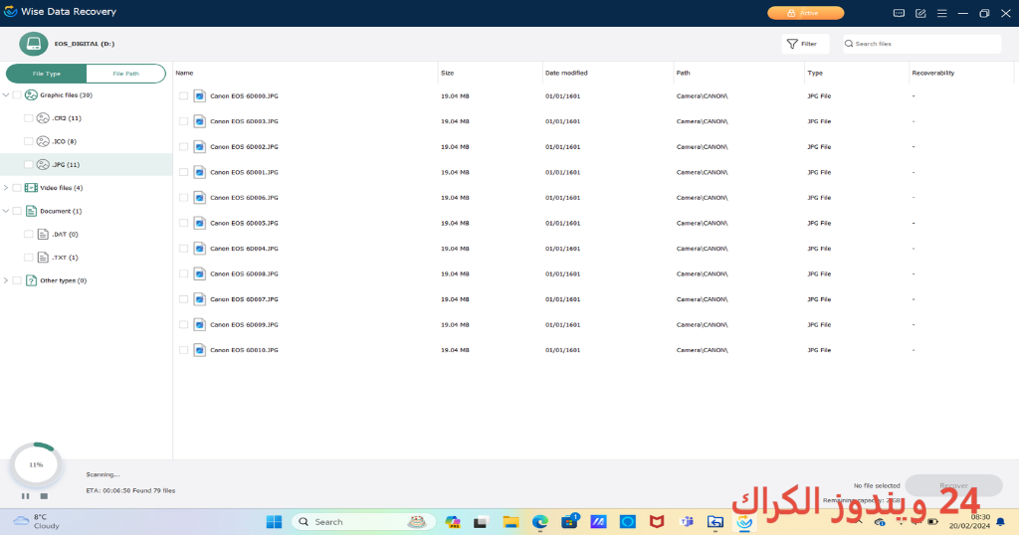Click the .JPG file type icon

coord(43,164)
